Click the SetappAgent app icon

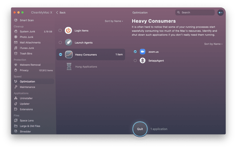tap(143, 61)
